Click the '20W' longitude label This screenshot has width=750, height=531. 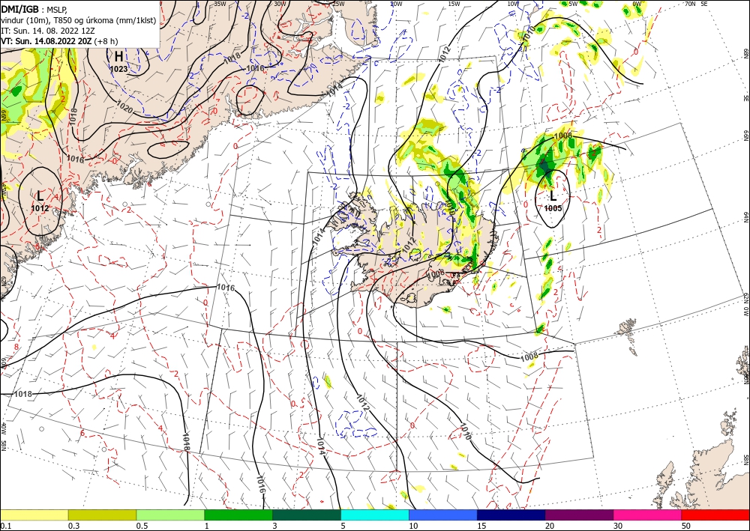[395, 3]
